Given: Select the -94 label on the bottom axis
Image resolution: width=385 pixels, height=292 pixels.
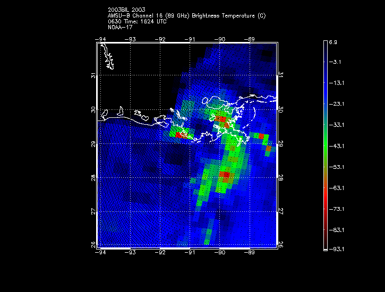Looking at the screenshot, I should coord(100,253).
